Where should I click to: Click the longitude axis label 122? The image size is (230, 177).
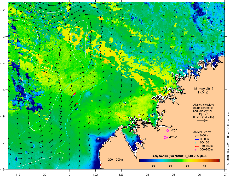point(95,174)
